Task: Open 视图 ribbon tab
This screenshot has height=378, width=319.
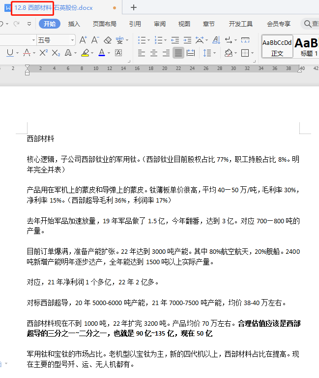Action: 184,24
